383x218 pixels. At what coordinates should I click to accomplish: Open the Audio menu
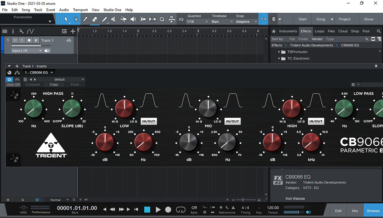click(x=64, y=10)
